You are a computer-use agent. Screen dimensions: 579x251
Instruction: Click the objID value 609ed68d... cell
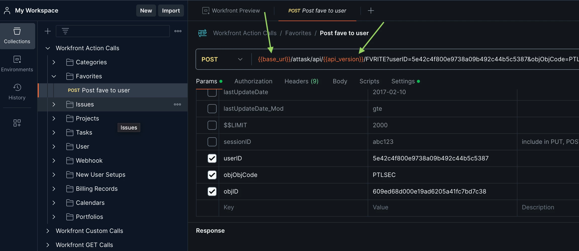442,192
